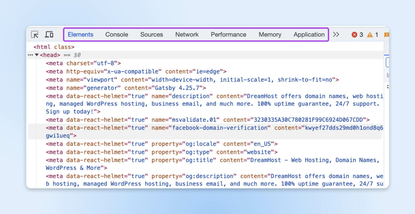Select the og:locale meta property node
Viewport: 415px width, 214px height.
pos(161,144)
